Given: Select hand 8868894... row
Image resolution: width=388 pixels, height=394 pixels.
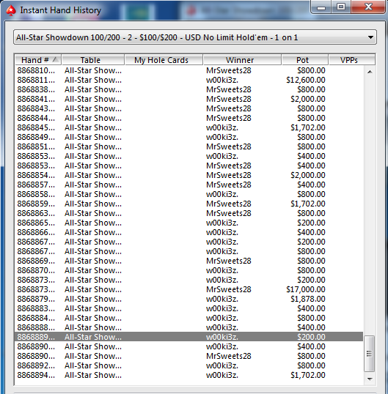Looking at the screenshot, I should tap(188, 375).
